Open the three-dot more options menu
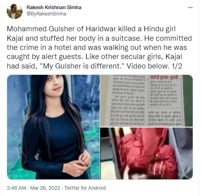 pyautogui.click(x=190, y=8)
